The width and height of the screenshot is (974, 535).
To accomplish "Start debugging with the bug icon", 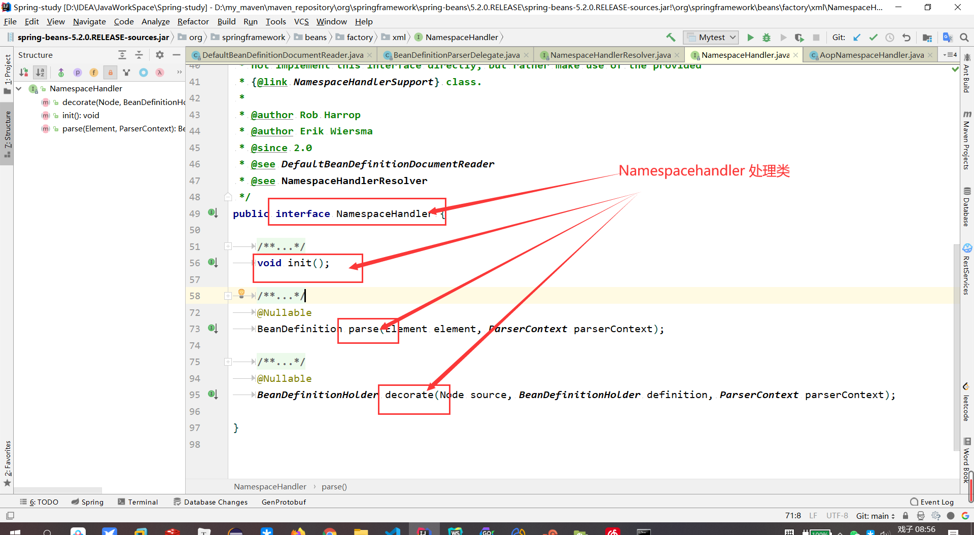I will click(766, 37).
